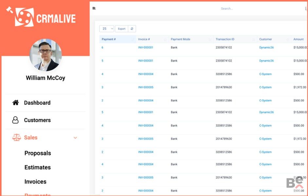Click the sort icon in the Invoice # column
Image resolution: width=308 pixels, height=196 pixels.
click(165, 40)
